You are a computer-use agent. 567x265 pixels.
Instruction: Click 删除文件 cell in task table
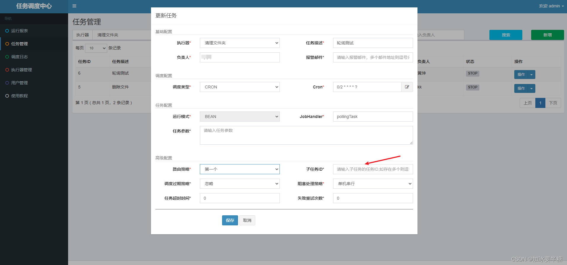coord(121,87)
